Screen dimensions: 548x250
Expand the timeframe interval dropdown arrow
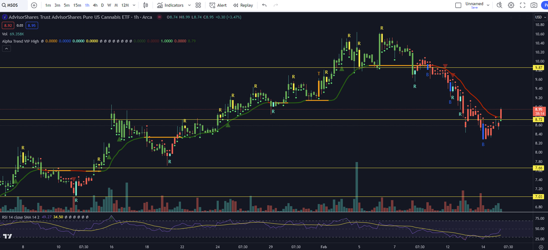[134, 5]
